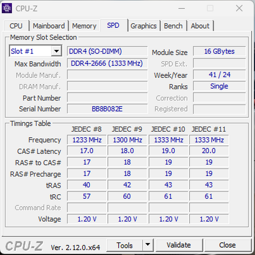Click the Timings Table group title

[30, 123]
